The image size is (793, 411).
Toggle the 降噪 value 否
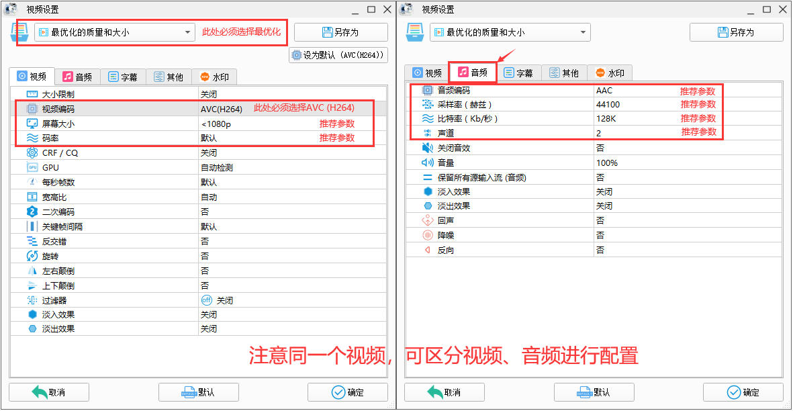click(x=600, y=235)
